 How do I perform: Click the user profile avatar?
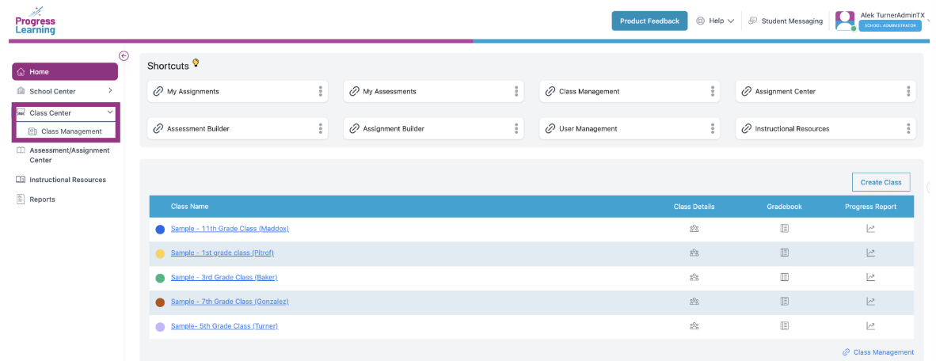[845, 21]
